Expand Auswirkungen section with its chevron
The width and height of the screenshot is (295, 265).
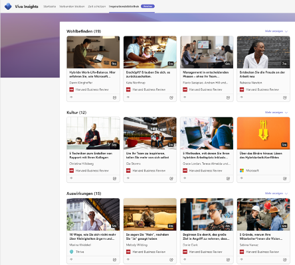tap(286, 193)
